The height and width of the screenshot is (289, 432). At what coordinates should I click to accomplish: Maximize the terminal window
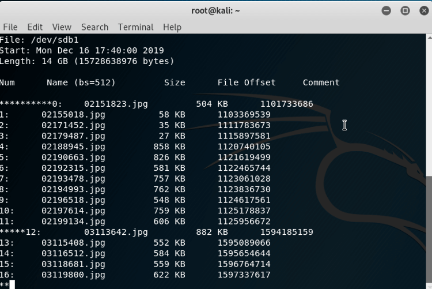[405, 10]
